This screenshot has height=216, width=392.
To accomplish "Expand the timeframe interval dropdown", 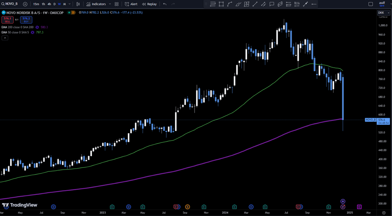I will [x=69, y=4].
